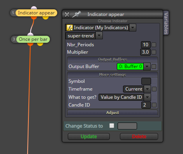The height and width of the screenshot is (154, 183).
Task: Open the Timeframe dropdown arrow
Action: click(147, 89)
